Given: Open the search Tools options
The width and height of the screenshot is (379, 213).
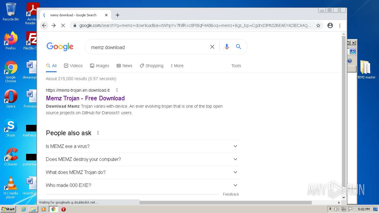Looking at the screenshot, I should (x=236, y=66).
